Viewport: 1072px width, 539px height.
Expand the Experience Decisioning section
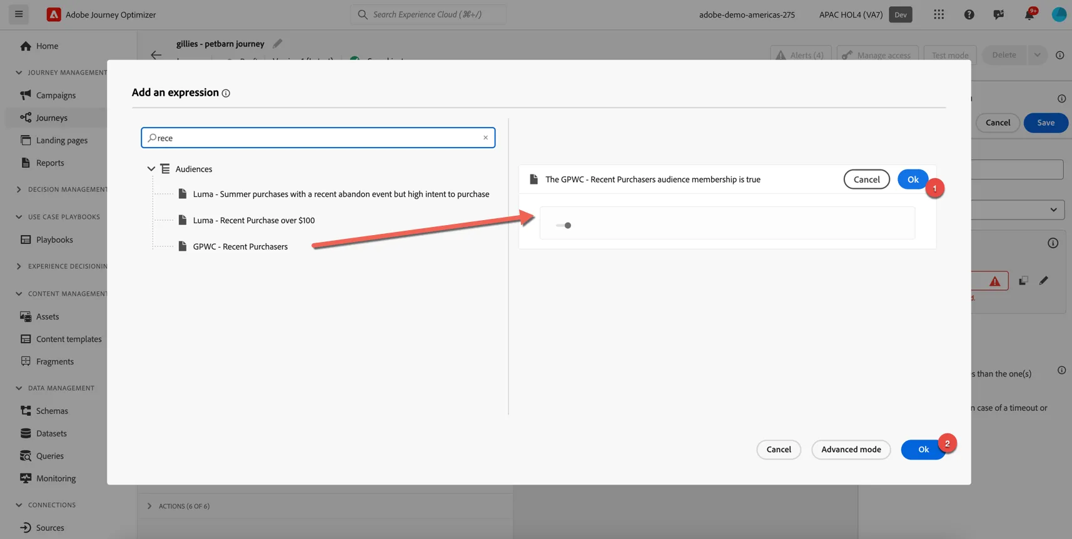tap(19, 266)
